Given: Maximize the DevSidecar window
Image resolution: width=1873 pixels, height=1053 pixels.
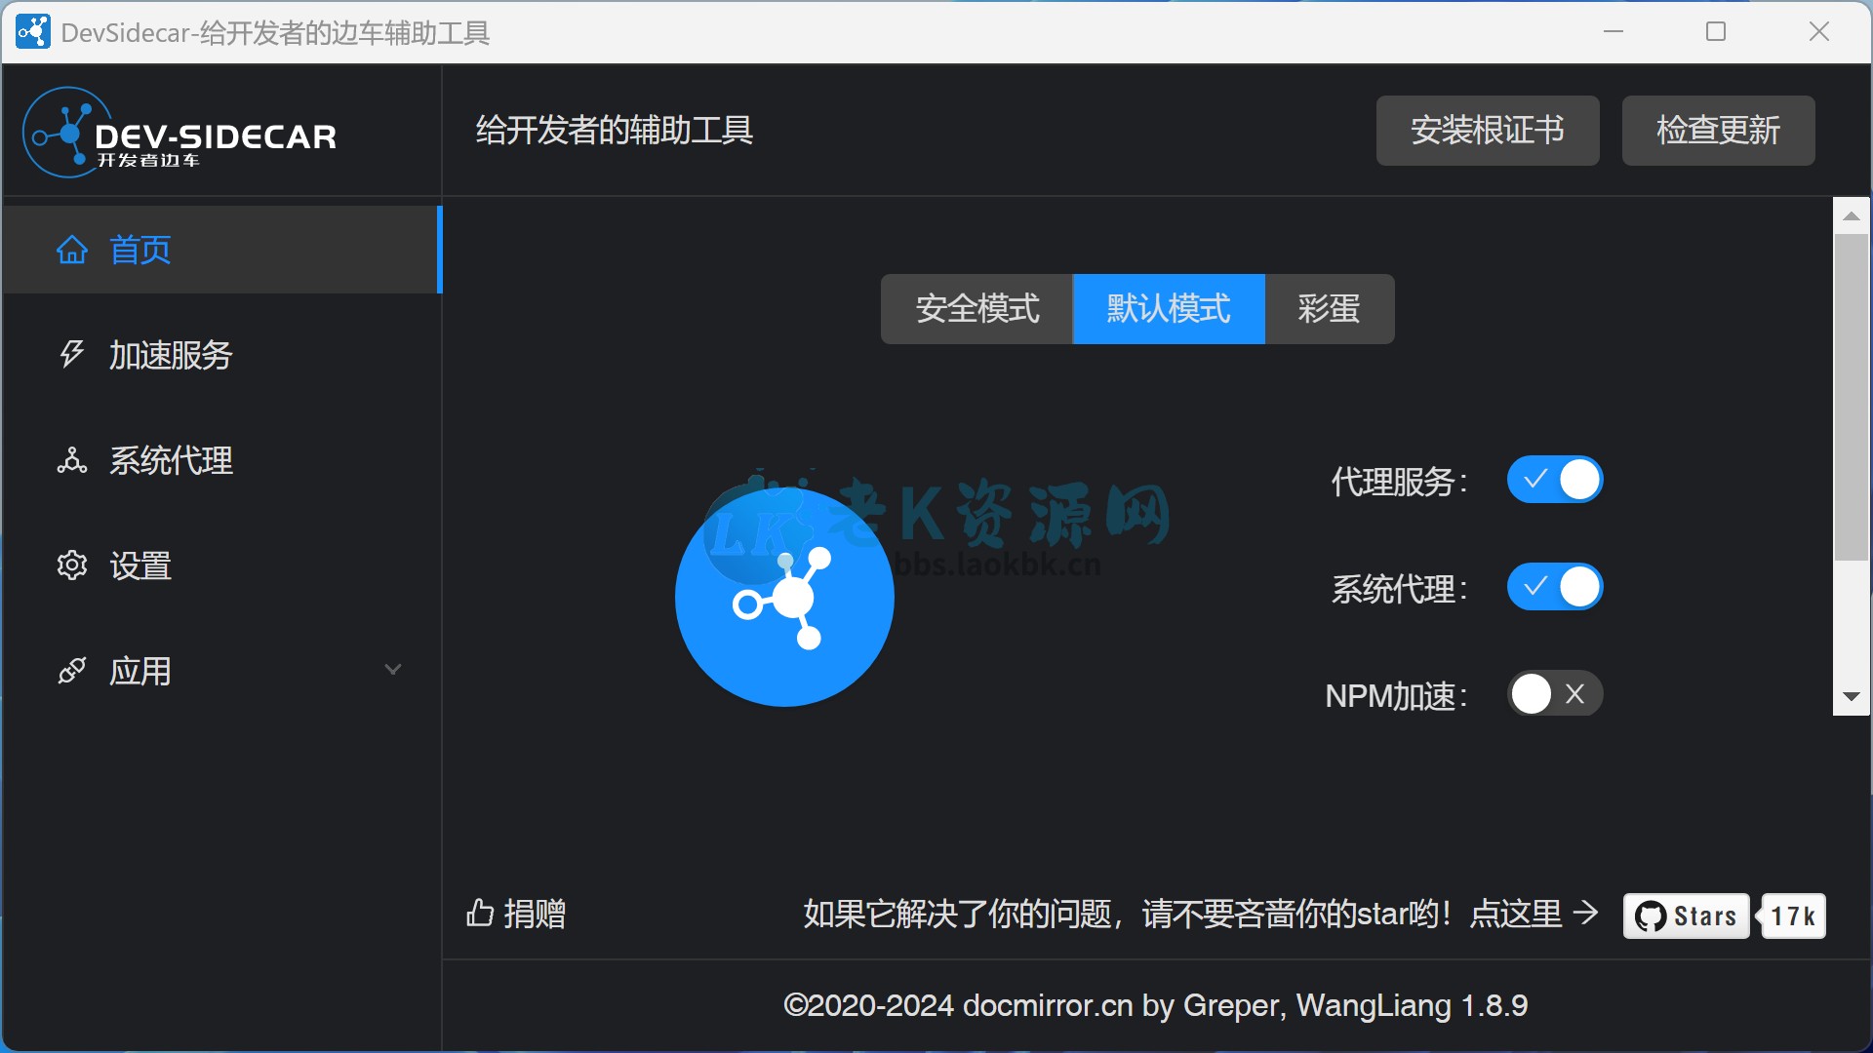Looking at the screenshot, I should click(x=1716, y=32).
